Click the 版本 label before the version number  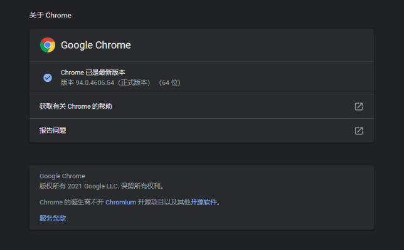(x=67, y=82)
